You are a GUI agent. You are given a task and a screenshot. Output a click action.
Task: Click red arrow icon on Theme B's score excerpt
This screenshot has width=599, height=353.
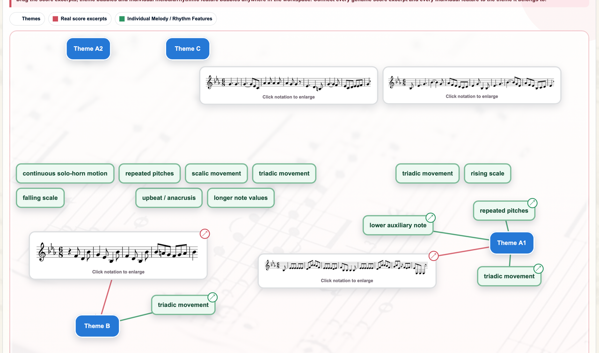[x=205, y=233]
